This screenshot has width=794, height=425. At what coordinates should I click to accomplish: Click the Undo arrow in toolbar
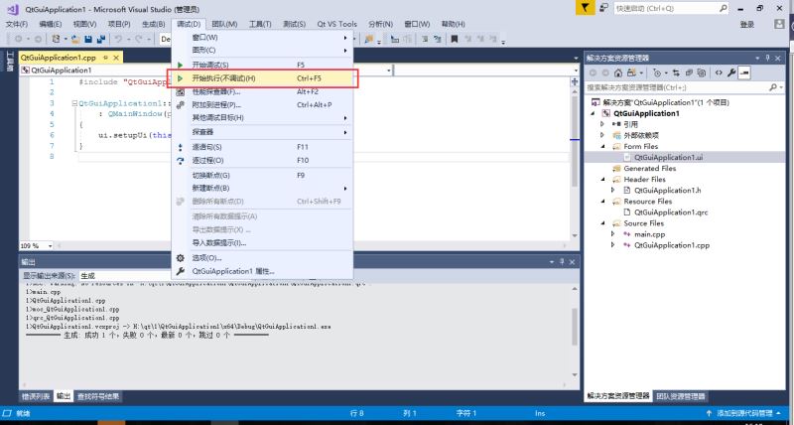click(117, 39)
